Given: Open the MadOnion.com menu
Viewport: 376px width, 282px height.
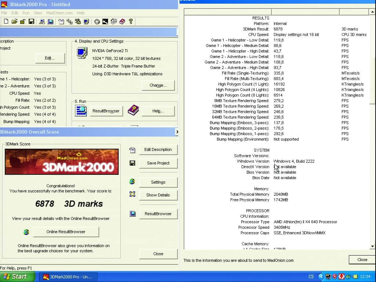Looking at the screenshot, I should click(x=59, y=13).
